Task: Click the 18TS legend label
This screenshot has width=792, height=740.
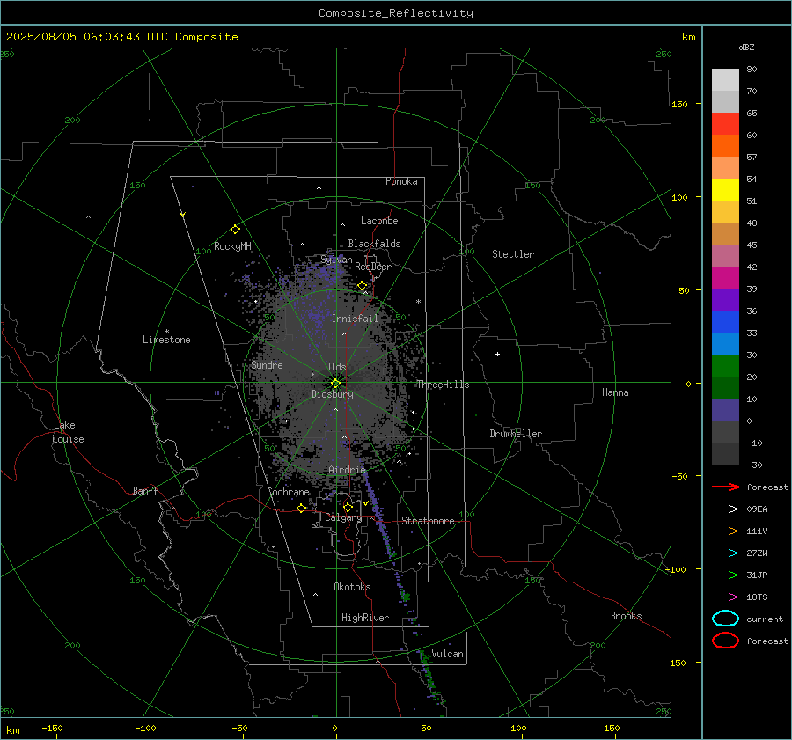Action: [x=757, y=597]
